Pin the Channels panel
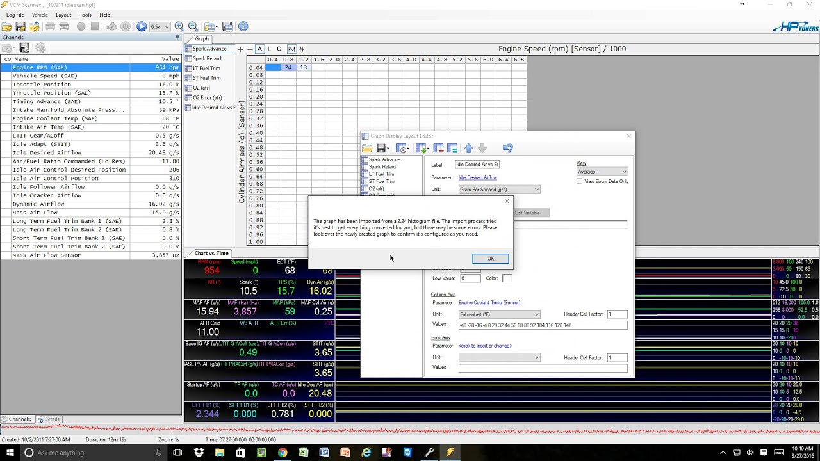The height and width of the screenshot is (461, 820). 177,37
